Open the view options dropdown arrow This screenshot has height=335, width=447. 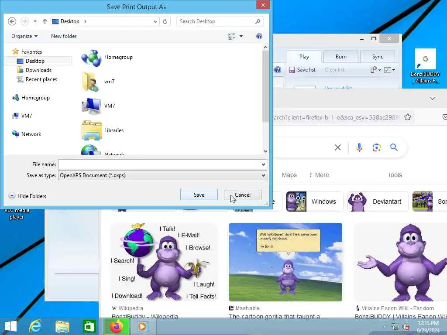click(241, 36)
